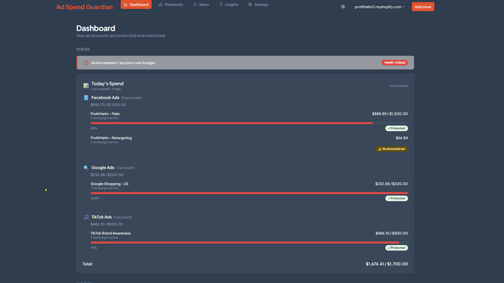
Task: Click the TikTok Ads music note icon
Action: pyautogui.click(x=86, y=217)
